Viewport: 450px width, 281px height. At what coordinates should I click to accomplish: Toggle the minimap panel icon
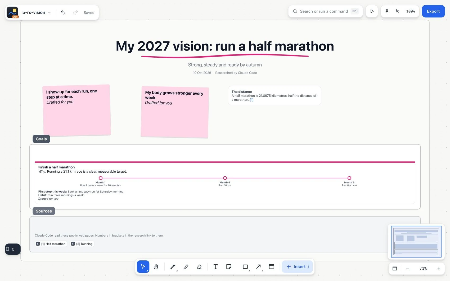coord(395,269)
